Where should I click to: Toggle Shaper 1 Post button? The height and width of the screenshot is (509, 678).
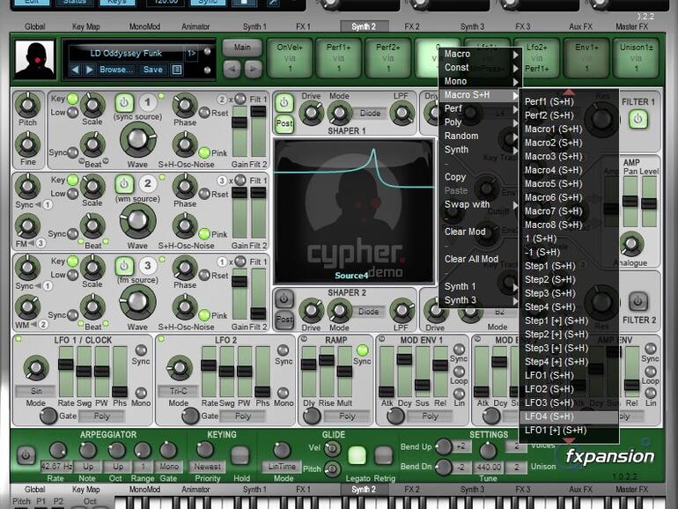tap(284, 123)
